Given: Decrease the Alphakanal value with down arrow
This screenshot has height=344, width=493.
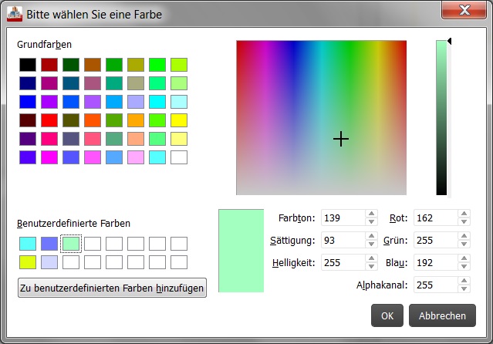Looking at the screenshot, I should click(463, 288).
